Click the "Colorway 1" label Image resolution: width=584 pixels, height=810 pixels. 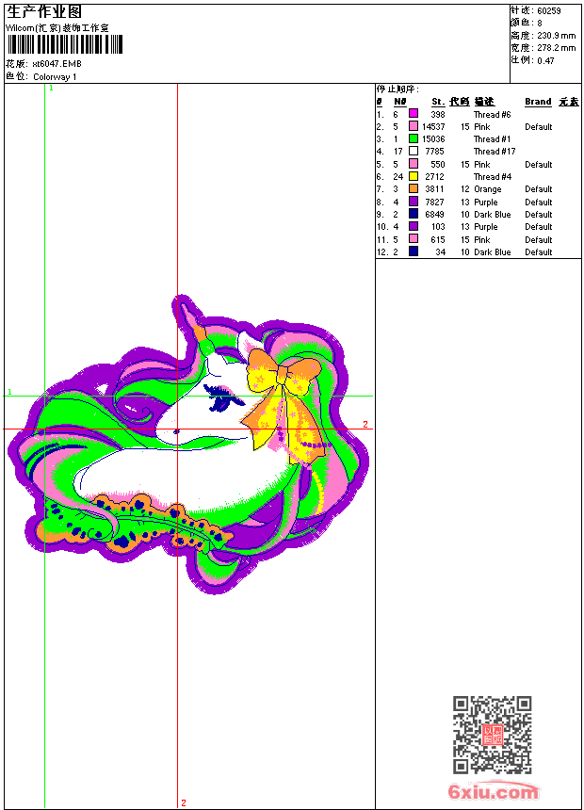point(55,77)
